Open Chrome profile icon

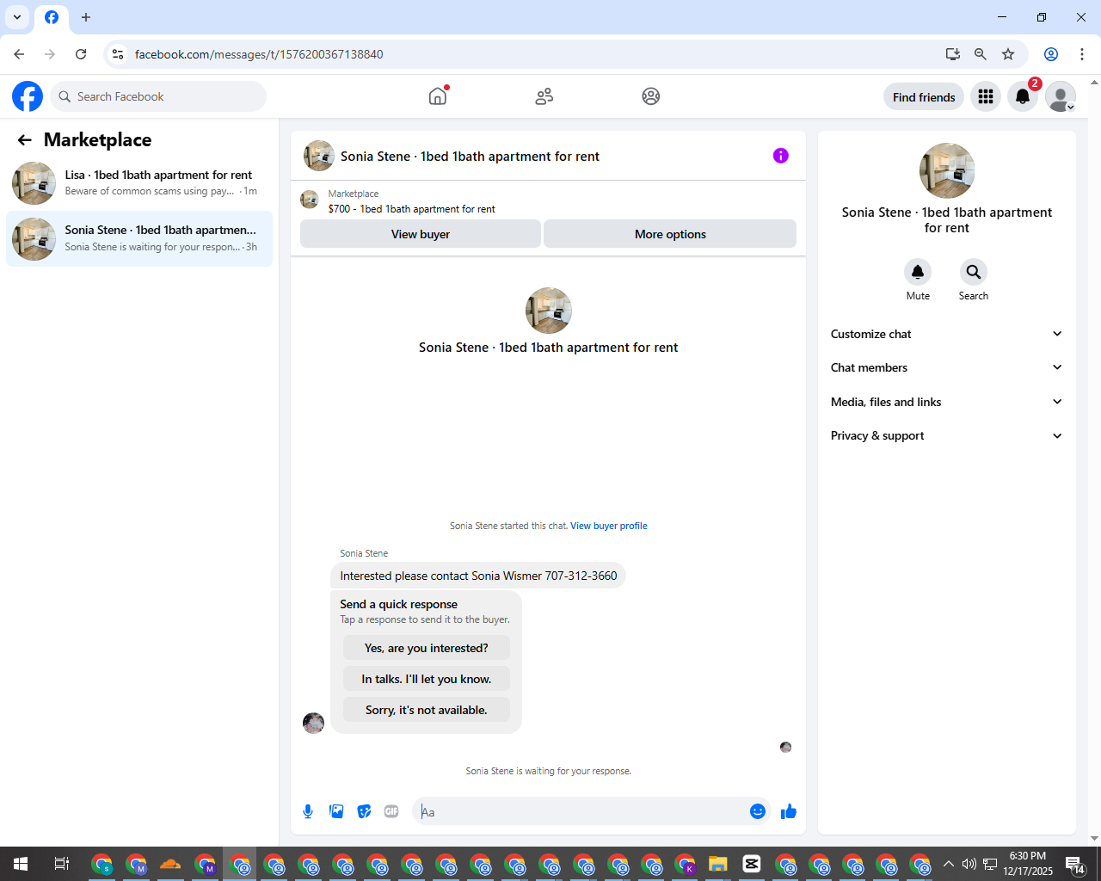1051,54
